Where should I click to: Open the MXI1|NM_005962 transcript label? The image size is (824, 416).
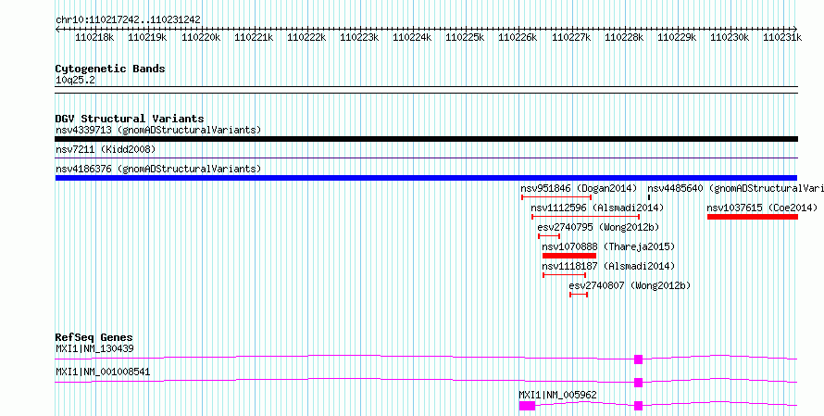557,396
